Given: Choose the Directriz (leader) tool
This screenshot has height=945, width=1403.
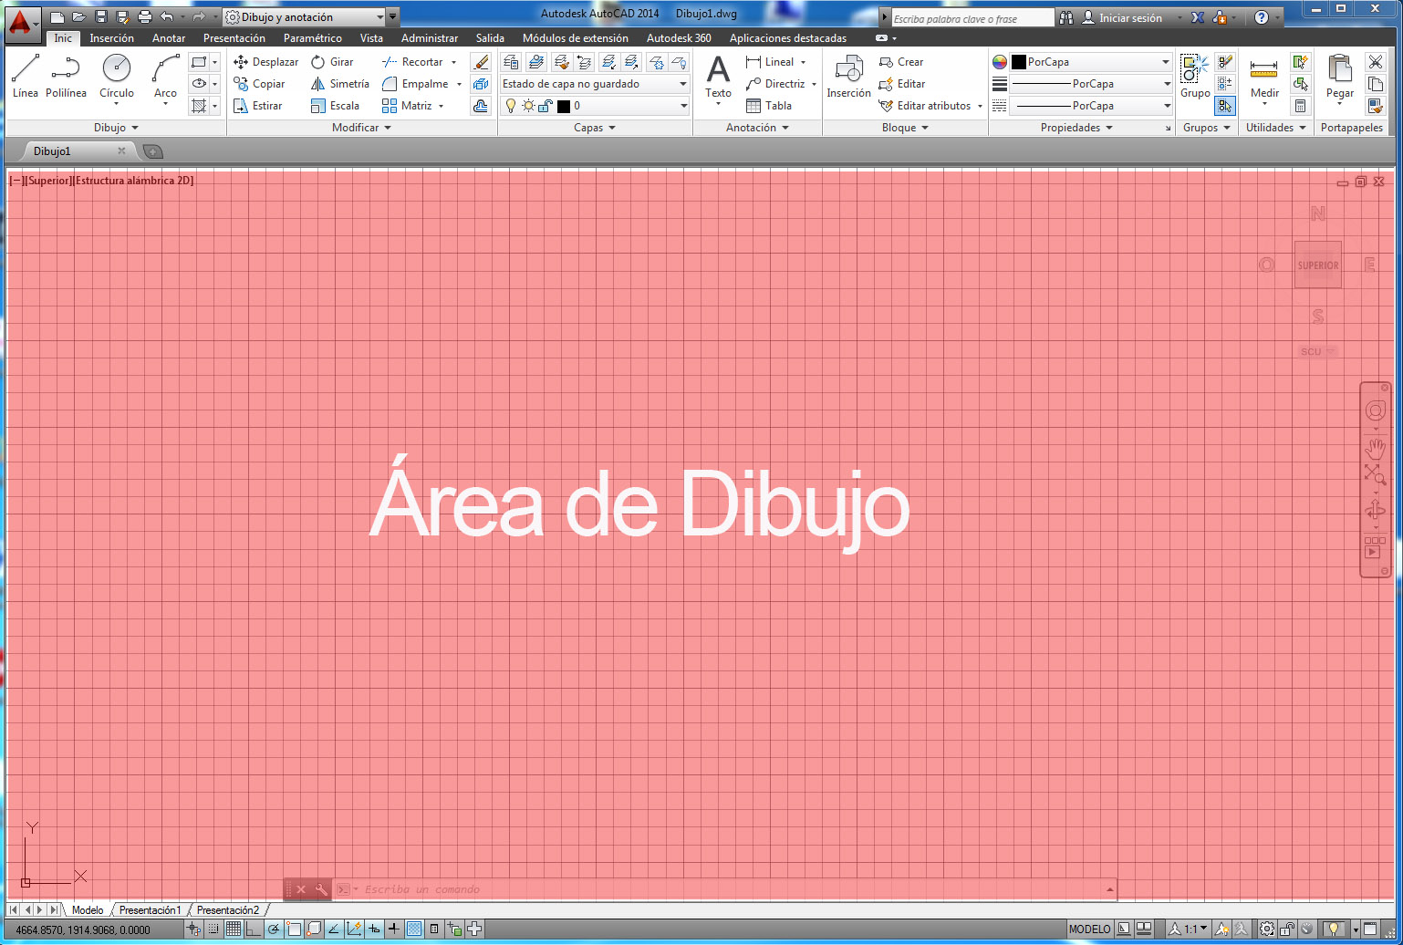Looking at the screenshot, I should pos(774,84).
